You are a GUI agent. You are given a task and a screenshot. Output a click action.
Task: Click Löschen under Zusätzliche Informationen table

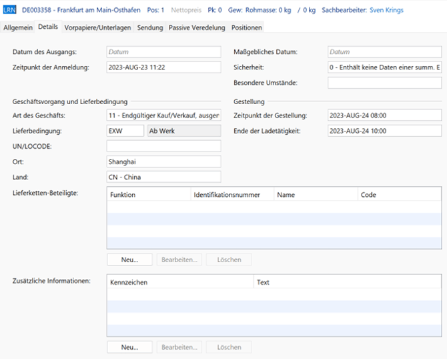click(230, 347)
